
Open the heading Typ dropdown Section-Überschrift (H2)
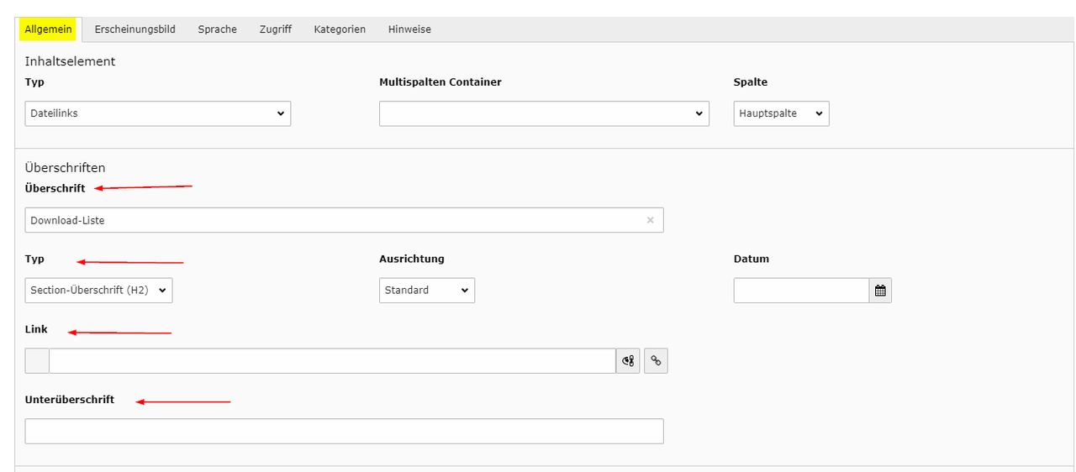[x=98, y=291]
